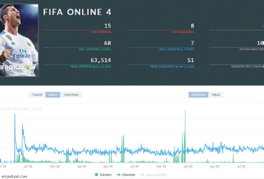Viewport: 264px width, 179px height.
Task: Show the Hours watched series
Action: coord(153,175)
